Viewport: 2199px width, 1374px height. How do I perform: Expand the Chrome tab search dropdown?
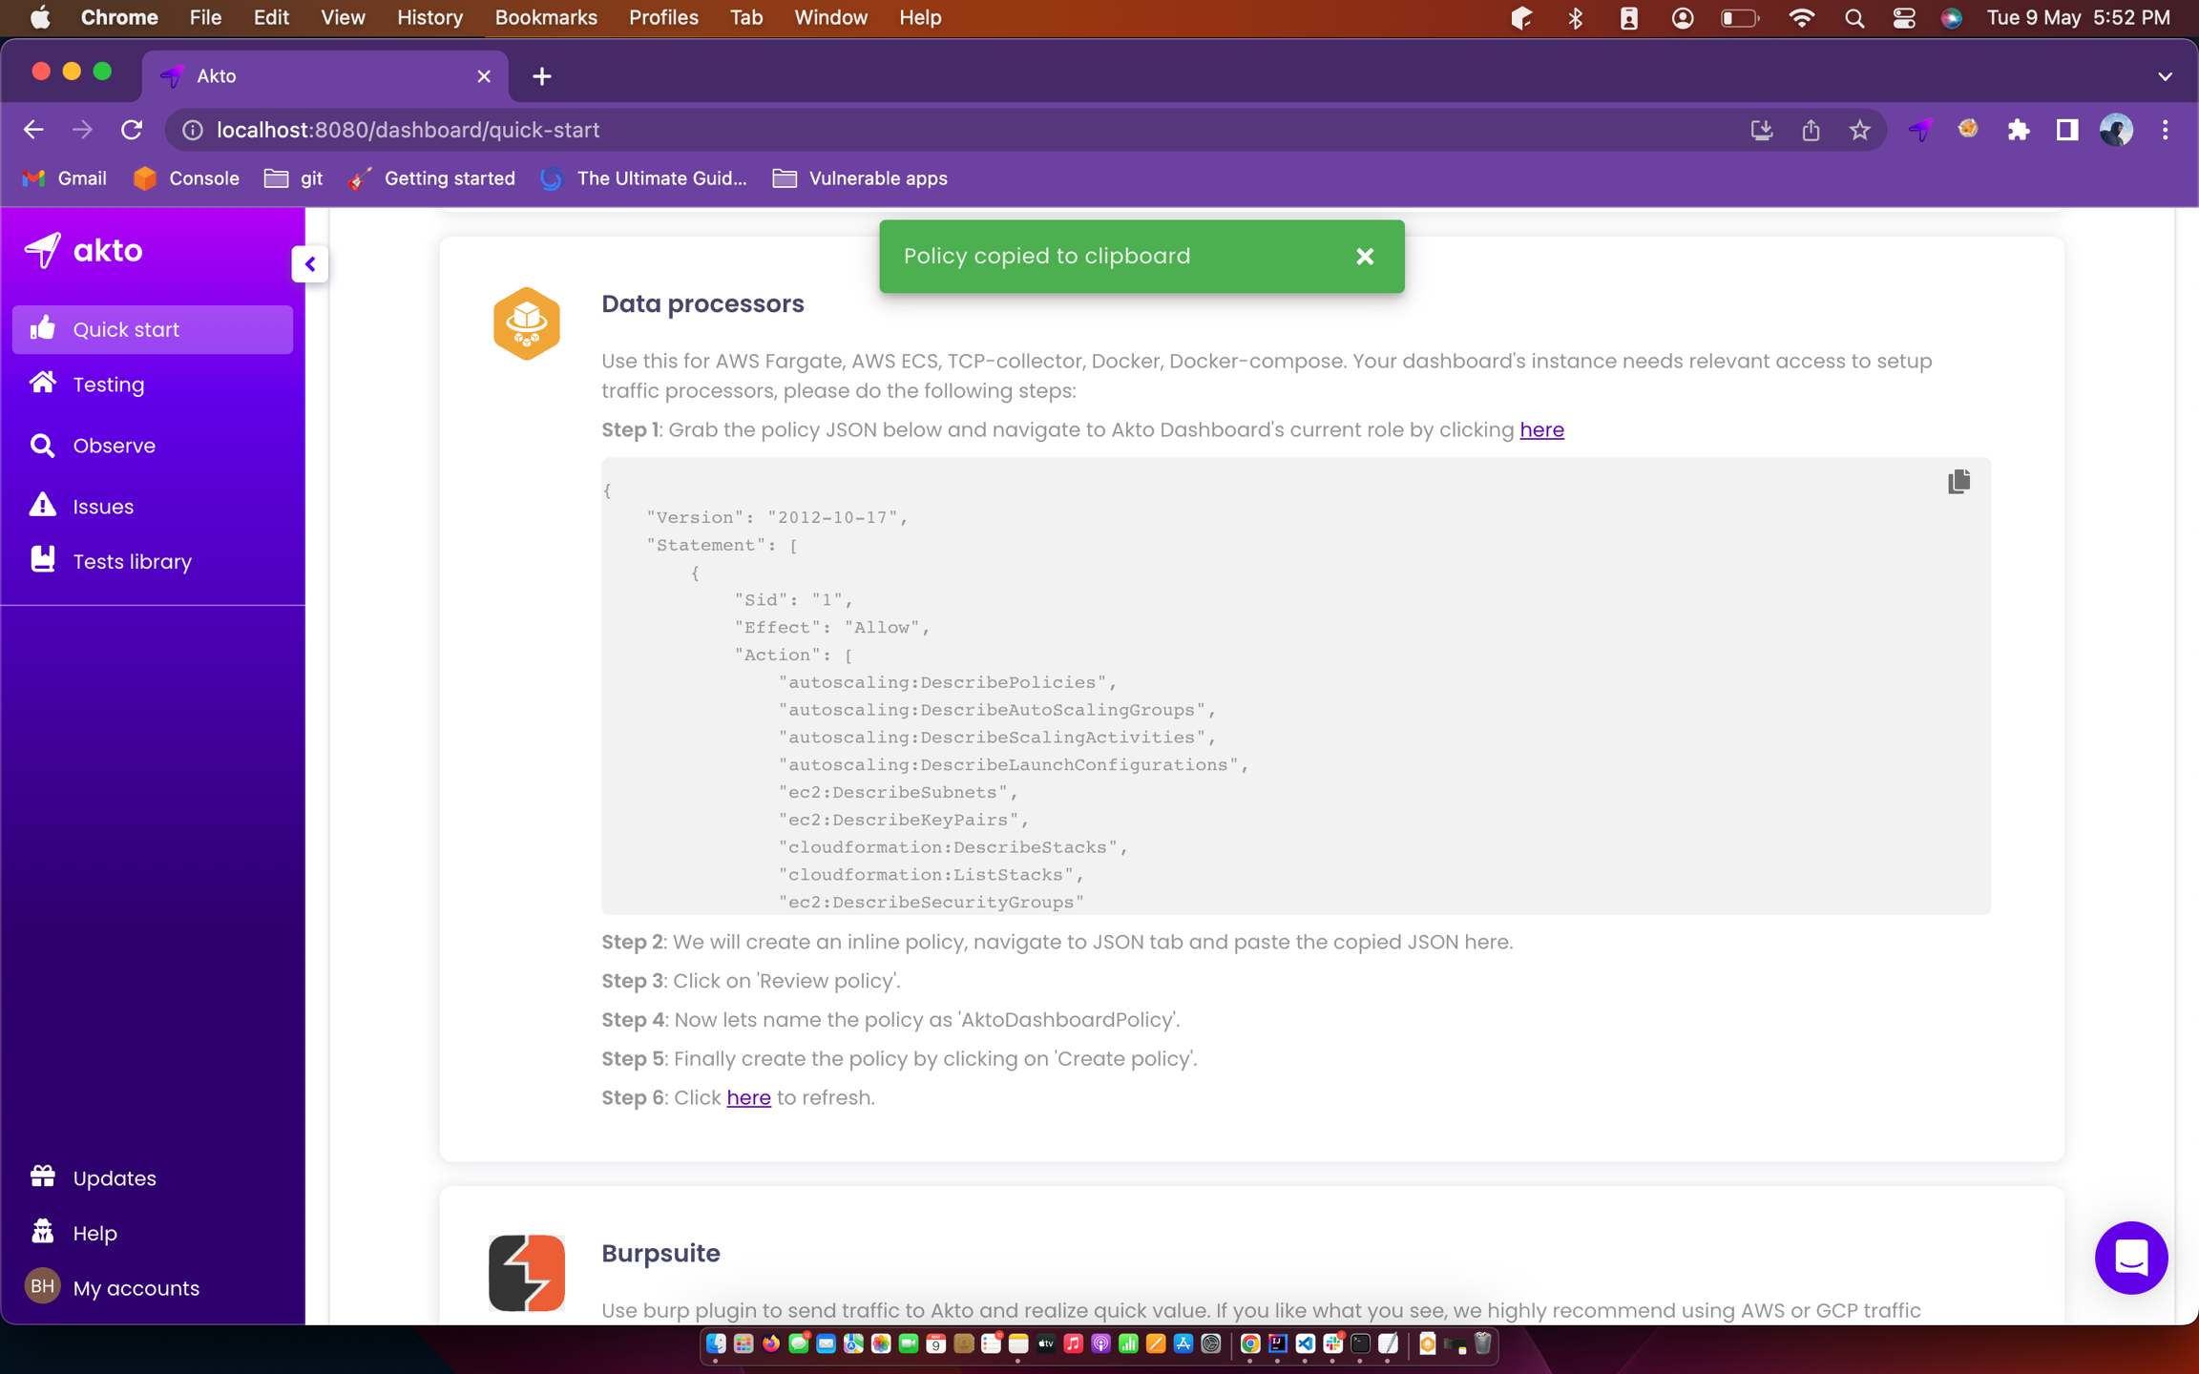pyautogui.click(x=2165, y=76)
